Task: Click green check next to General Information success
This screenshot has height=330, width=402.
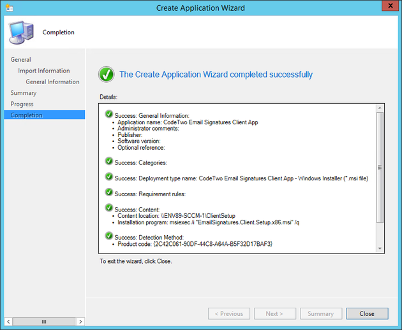Action: (x=109, y=114)
